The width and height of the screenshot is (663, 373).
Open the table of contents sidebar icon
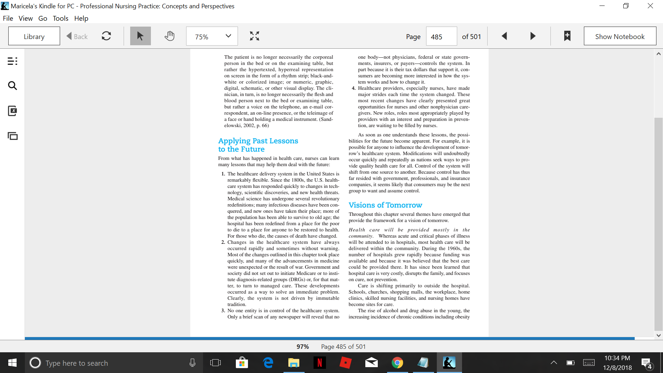[12, 61]
